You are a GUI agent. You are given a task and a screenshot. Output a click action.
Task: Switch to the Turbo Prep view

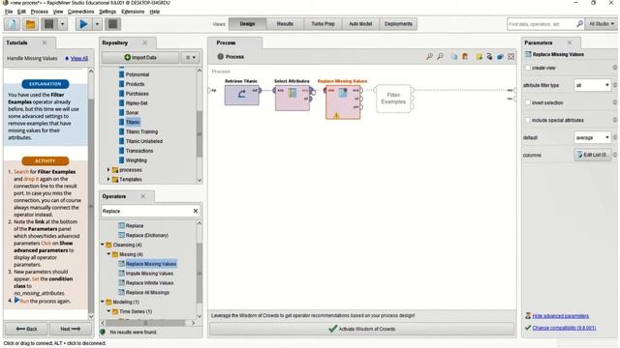click(323, 24)
